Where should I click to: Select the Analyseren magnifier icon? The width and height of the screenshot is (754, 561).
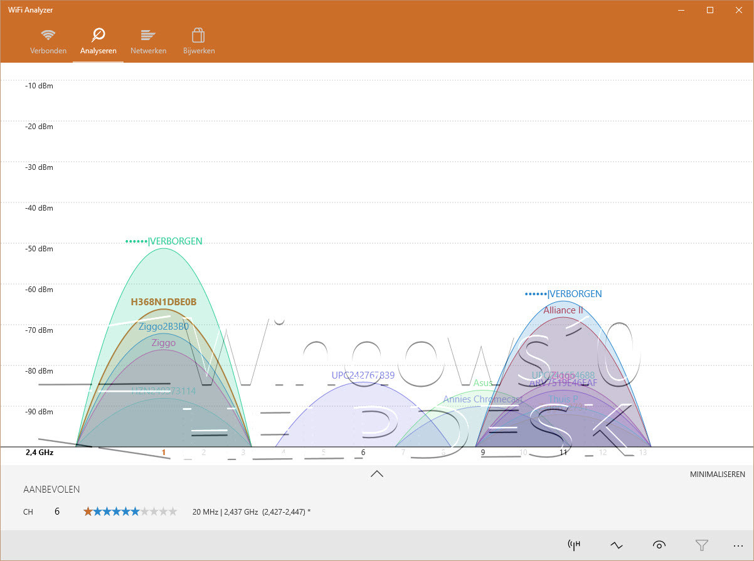point(98,34)
